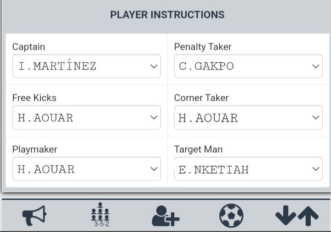The height and width of the screenshot is (232, 331).
Task: Click the chevron arrow on Target Man select
Action: (x=316, y=169)
